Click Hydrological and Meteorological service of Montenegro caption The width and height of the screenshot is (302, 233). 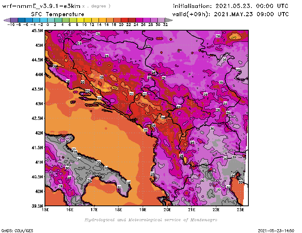151,220
